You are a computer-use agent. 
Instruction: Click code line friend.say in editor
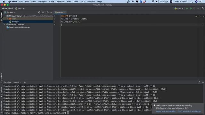[71, 22]
